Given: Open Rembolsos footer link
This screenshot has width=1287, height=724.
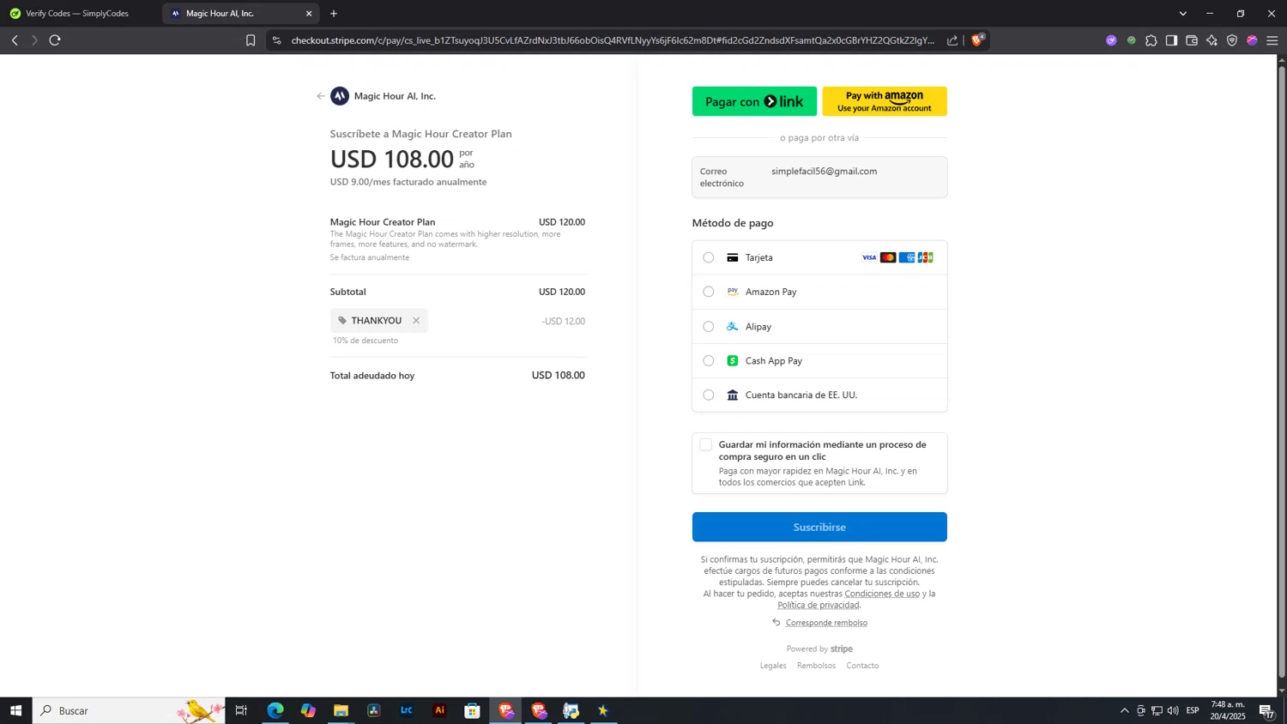Looking at the screenshot, I should (x=816, y=666).
